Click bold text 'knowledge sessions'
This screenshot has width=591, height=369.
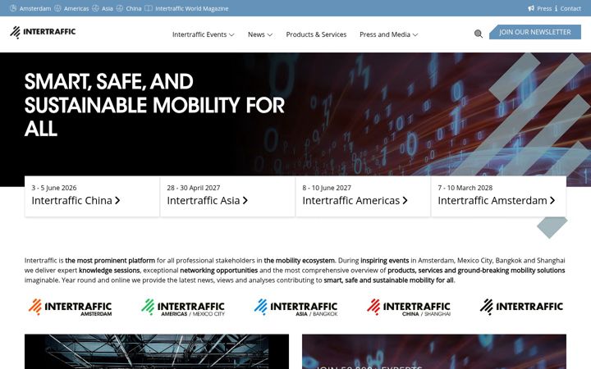tap(109, 270)
